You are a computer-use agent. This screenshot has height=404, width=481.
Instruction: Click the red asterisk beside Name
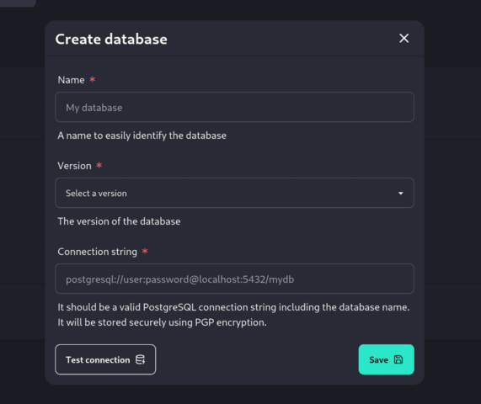(93, 79)
